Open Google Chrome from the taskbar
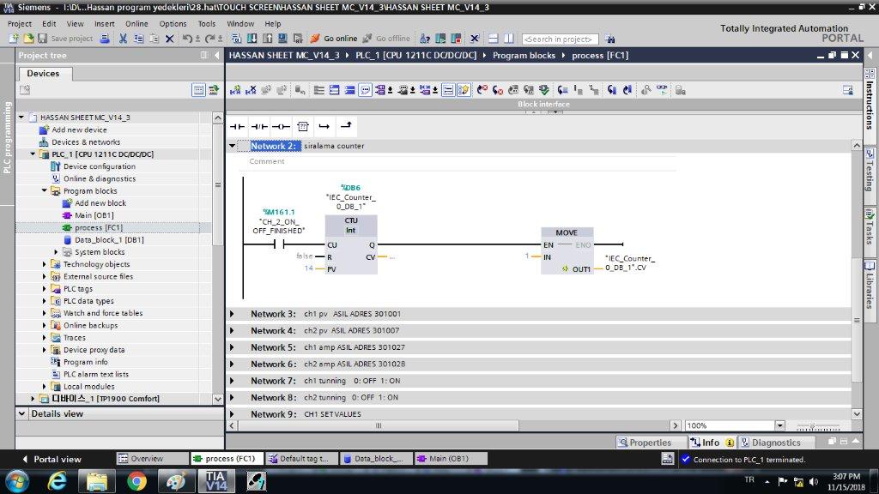879x494 pixels. [x=136, y=481]
